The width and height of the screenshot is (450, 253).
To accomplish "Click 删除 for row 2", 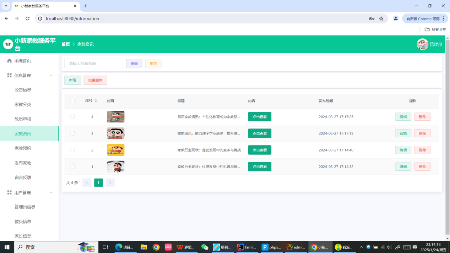I will pyautogui.click(x=422, y=150).
